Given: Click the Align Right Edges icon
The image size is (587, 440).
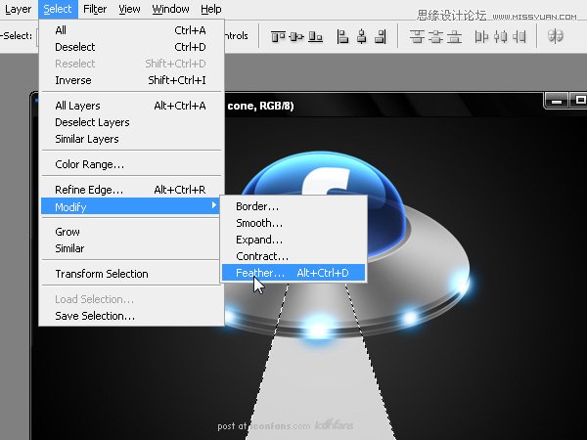Looking at the screenshot, I should pyautogui.click(x=381, y=37).
